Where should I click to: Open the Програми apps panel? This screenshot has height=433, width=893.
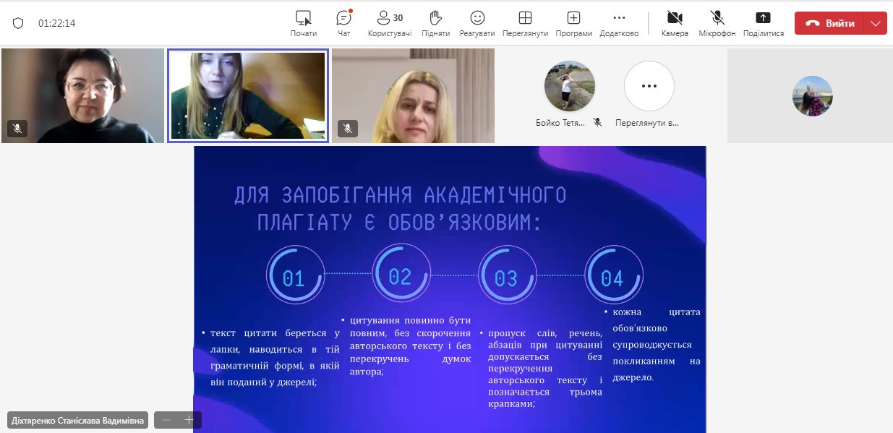pos(573,23)
